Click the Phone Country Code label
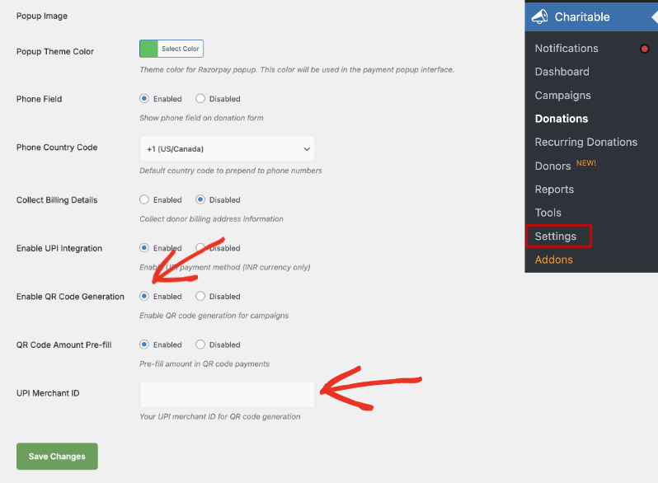The height and width of the screenshot is (483, 658). (57, 148)
